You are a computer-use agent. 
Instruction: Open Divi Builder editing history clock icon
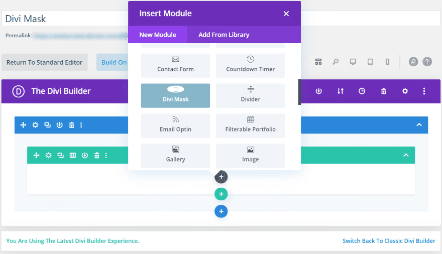pyautogui.click(x=362, y=91)
